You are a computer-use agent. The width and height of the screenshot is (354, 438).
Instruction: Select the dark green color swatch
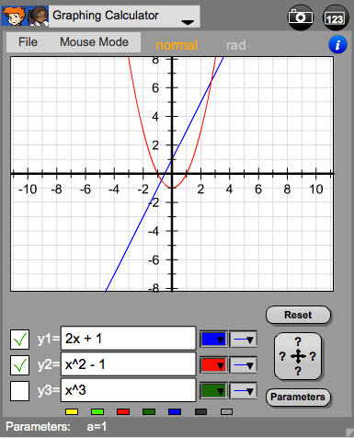[149, 411]
